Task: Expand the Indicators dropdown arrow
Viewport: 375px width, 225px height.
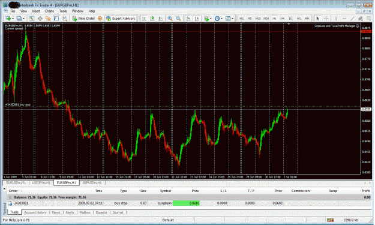Action: click(x=211, y=19)
